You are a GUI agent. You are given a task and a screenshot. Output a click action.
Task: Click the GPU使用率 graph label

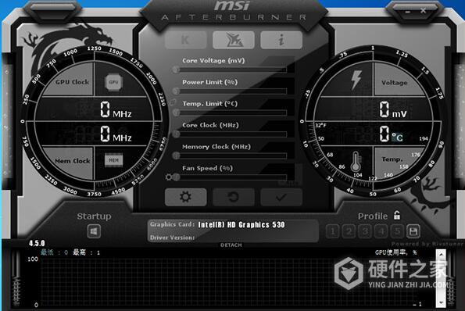(396, 252)
